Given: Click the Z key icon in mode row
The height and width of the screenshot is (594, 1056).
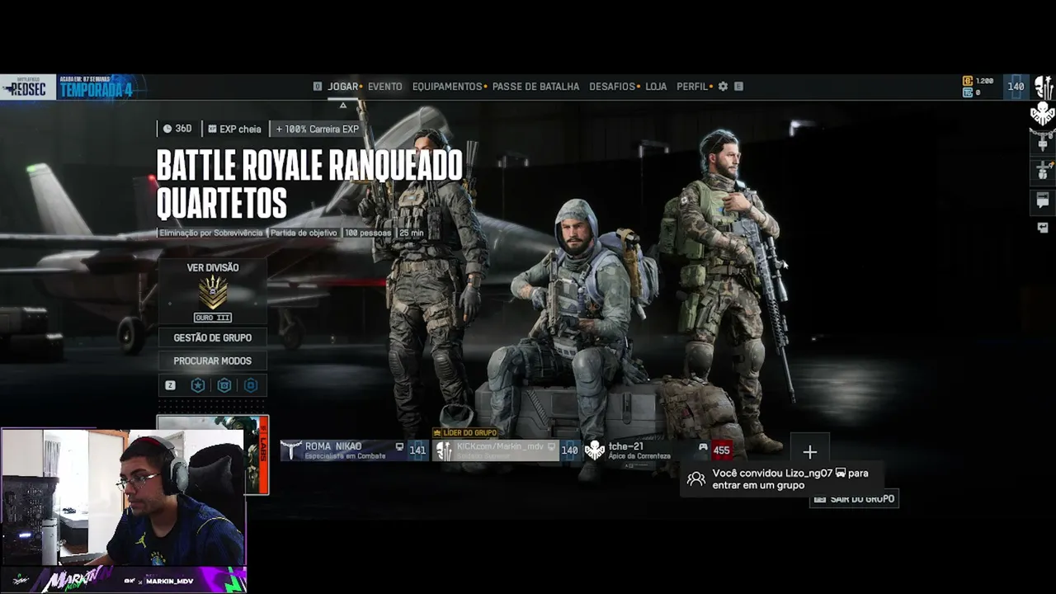Looking at the screenshot, I should (171, 385).
